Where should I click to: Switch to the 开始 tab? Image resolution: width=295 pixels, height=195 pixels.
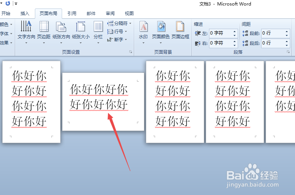[6, 13]
